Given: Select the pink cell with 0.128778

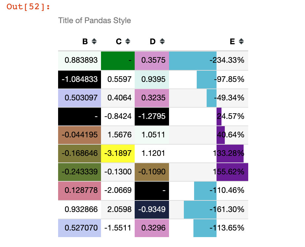Looking at the screenshot, I should (x=80, y=191).
